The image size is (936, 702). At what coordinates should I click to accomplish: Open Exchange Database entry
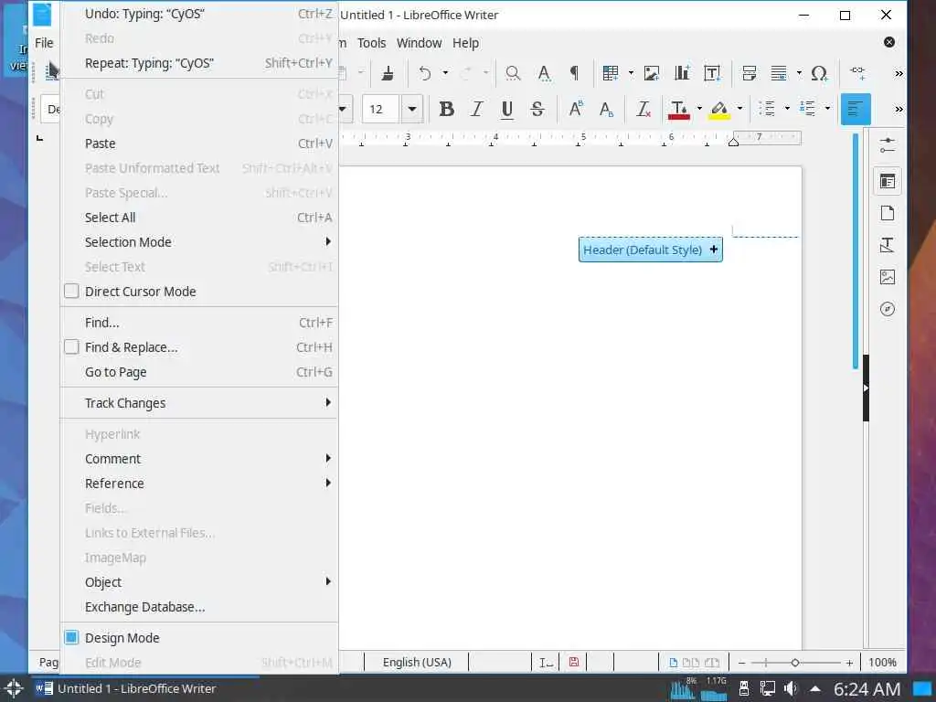(x=199, y=607)
